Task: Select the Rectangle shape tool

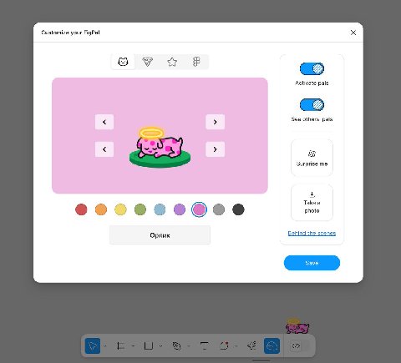Action: click(x=149, y=345)
